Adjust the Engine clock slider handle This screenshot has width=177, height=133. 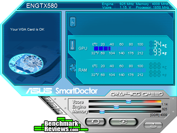[x=116, y=107]
